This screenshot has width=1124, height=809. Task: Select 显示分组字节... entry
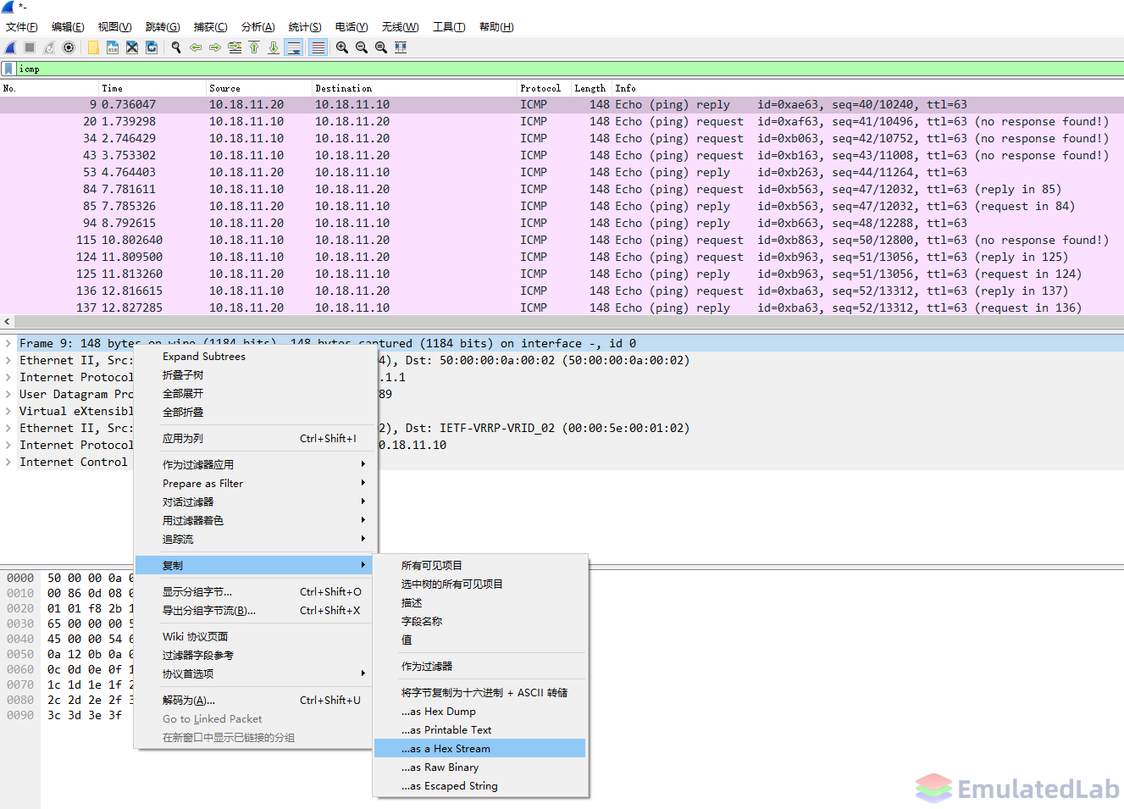pos(255,591)
